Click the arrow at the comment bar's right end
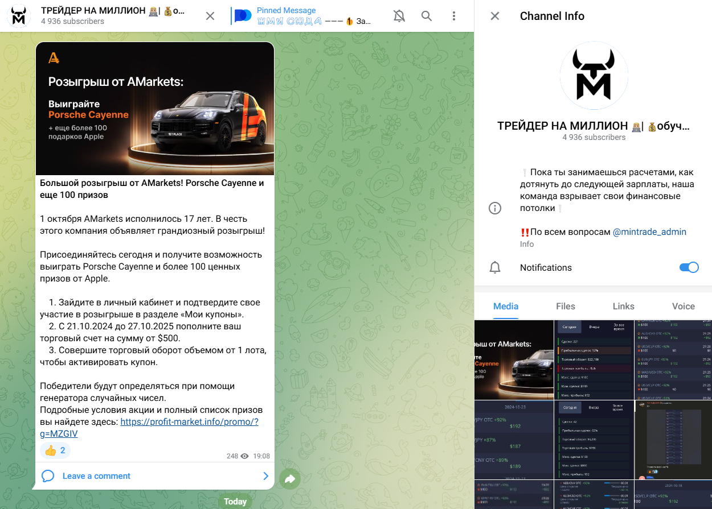The image size is (712, 509). tap(265, 476)
